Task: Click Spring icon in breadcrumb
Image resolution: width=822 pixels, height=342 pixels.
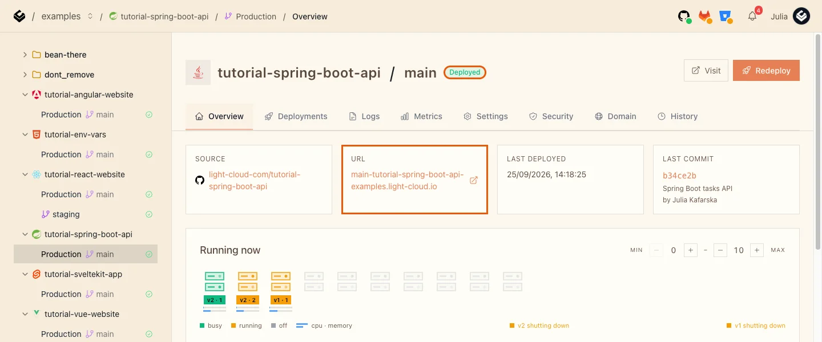Action: [x=114, y=17]
